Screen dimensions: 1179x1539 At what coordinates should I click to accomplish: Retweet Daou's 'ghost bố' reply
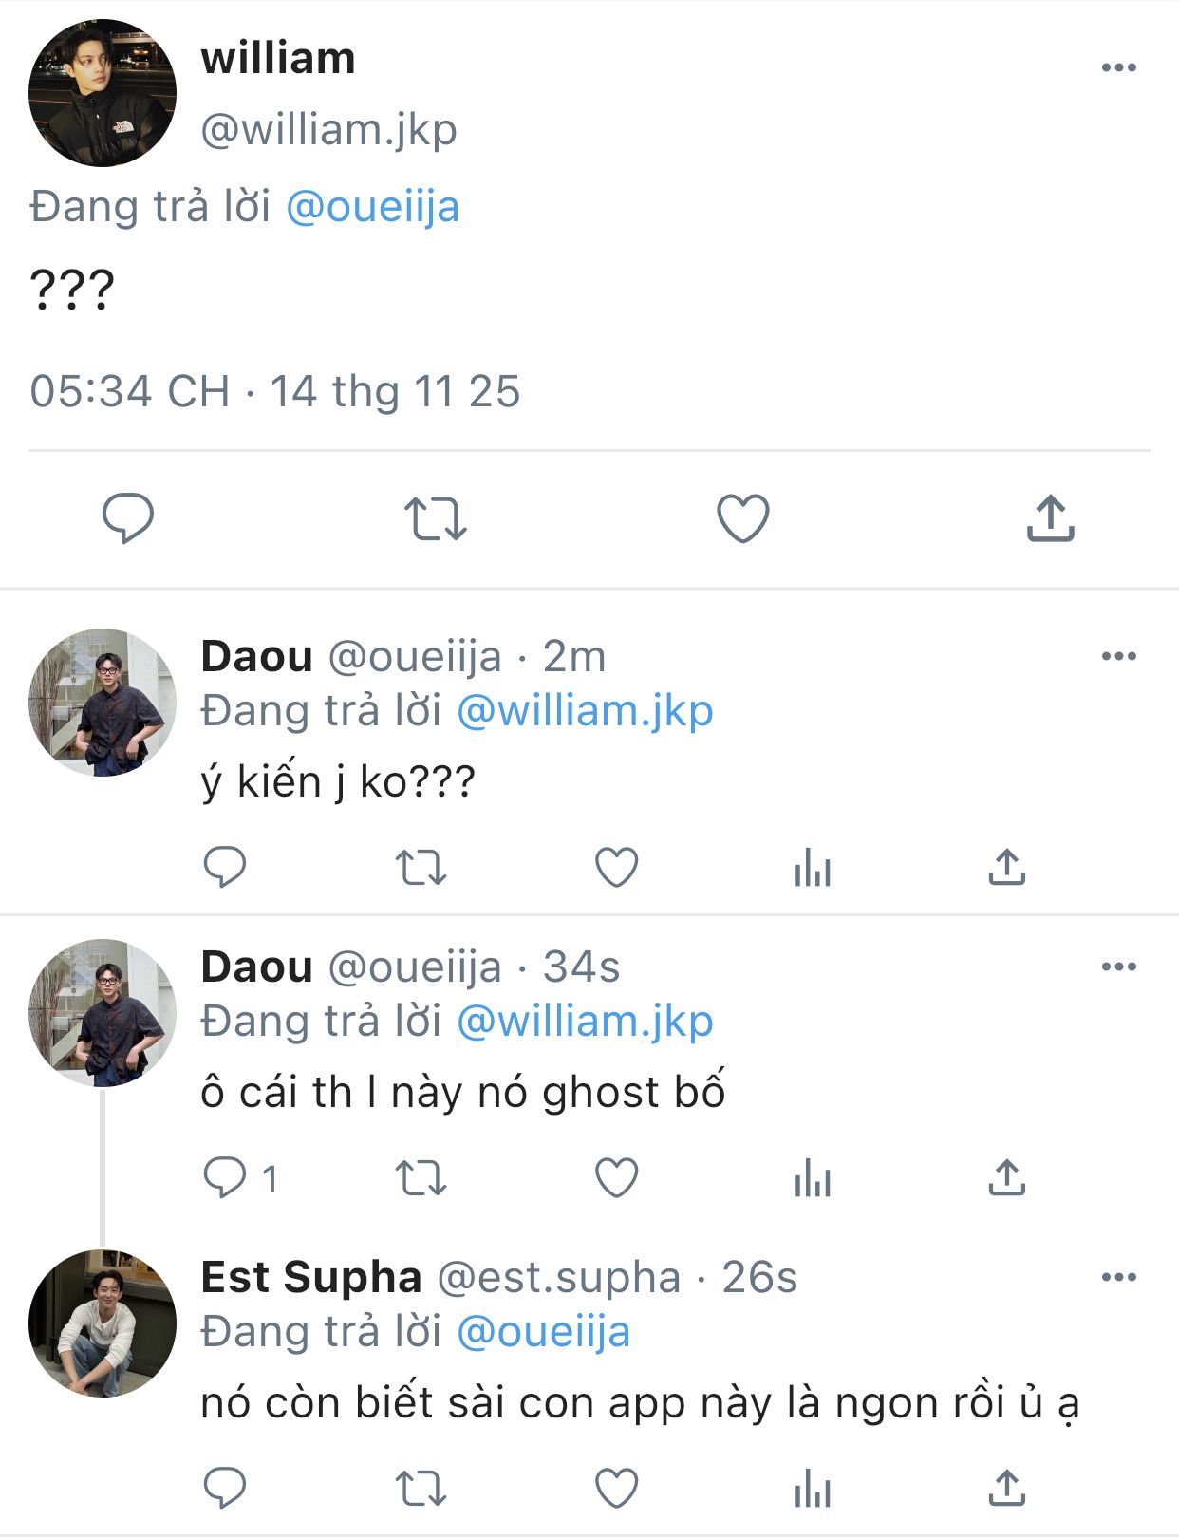coord(421,1178)
